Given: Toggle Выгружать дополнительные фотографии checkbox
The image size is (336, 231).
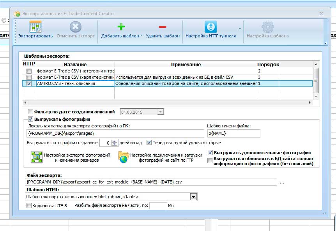Looking at the screenshot, I should click(210, 153).
